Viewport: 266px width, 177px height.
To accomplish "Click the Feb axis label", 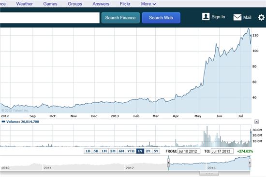I will (x=136, y=116).
